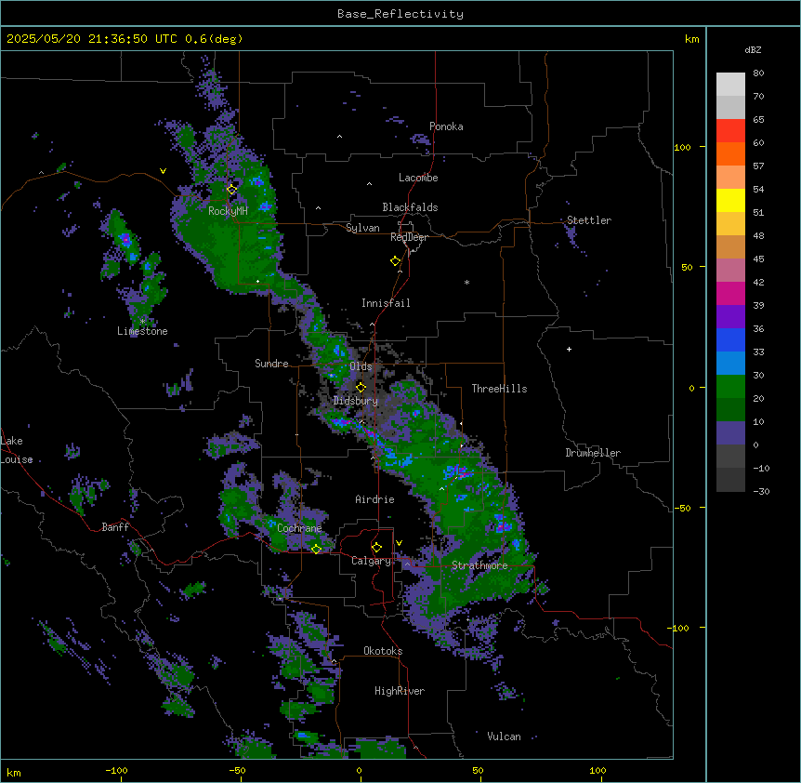
Task: Click the 50 tick on horizontal axis
Action: [478, 770]
